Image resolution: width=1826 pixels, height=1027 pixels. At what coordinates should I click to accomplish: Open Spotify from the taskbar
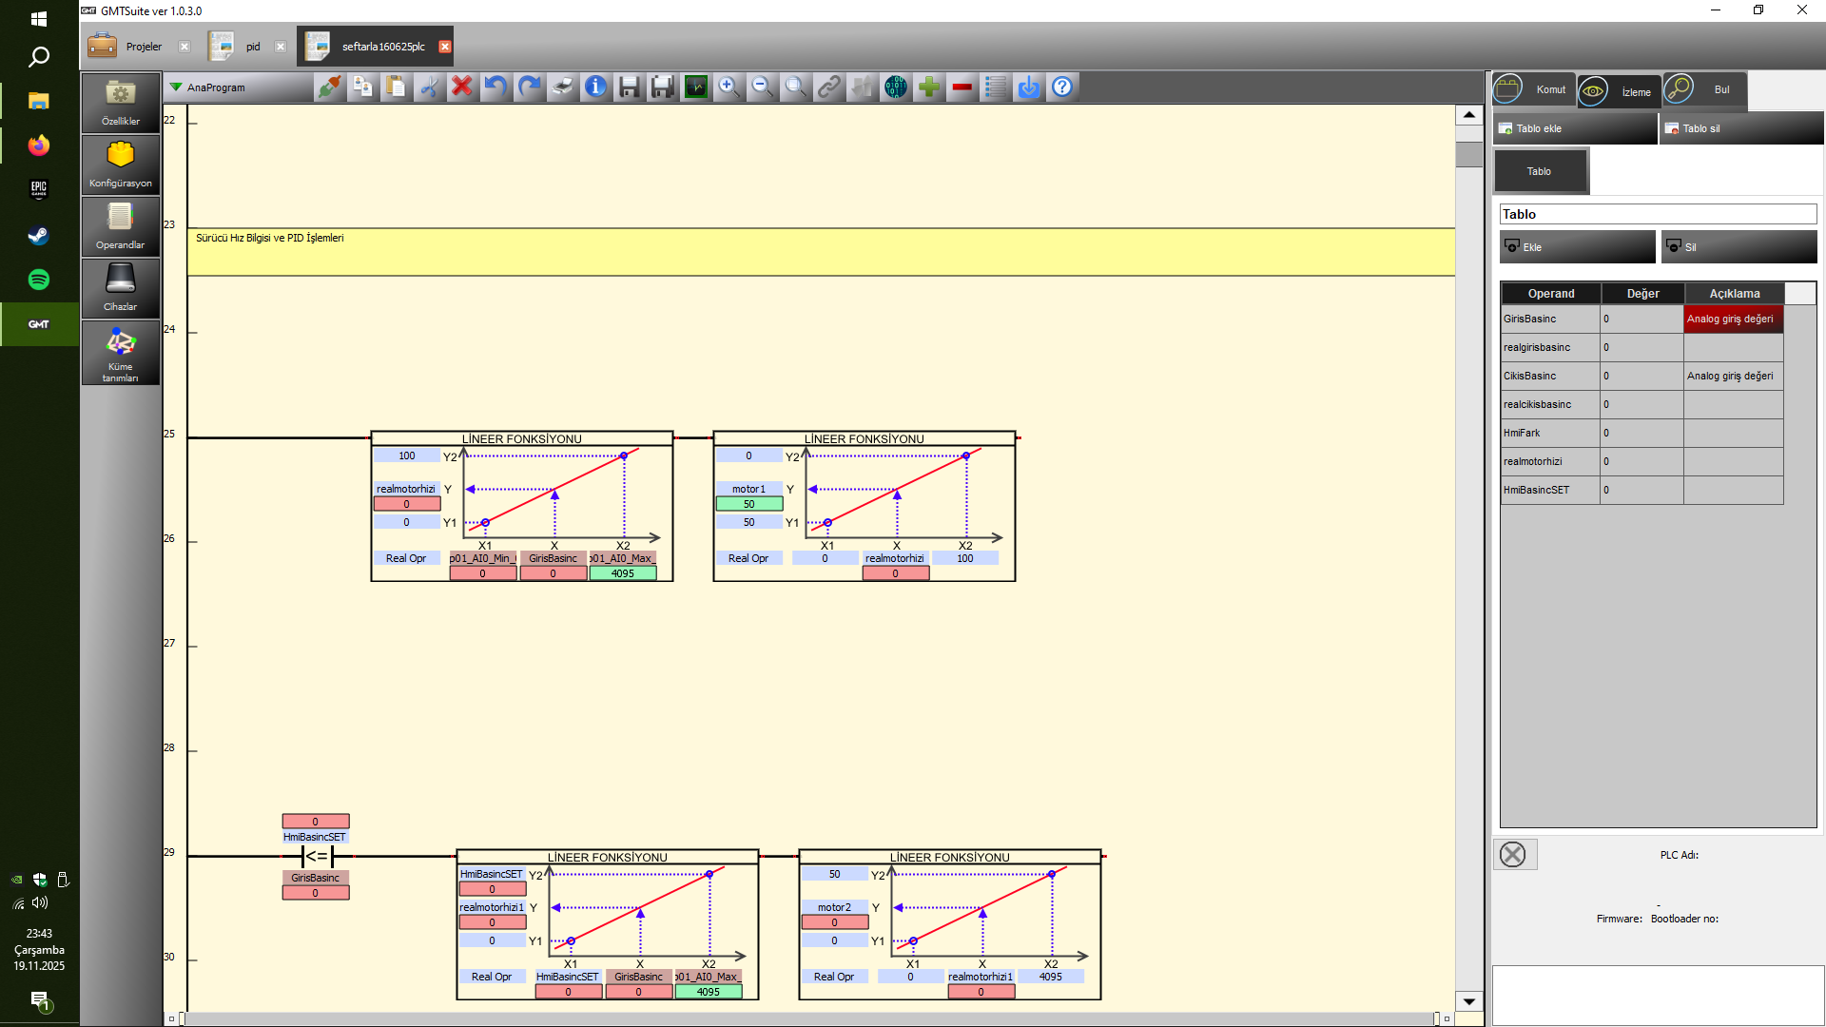click(x=39, y=280)
